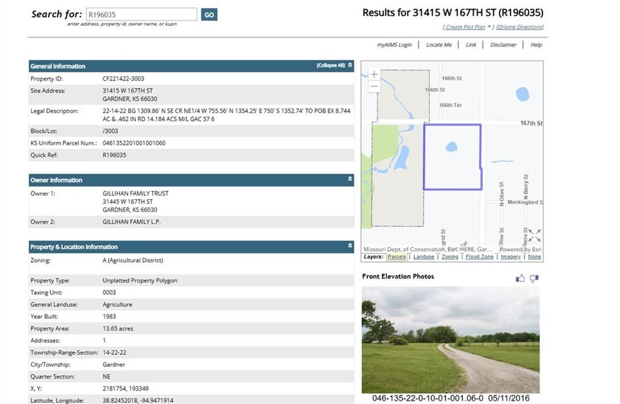Viewport: 620px width, 404px height.
Task: Click inside the property search field
Action: click(142, 14)
